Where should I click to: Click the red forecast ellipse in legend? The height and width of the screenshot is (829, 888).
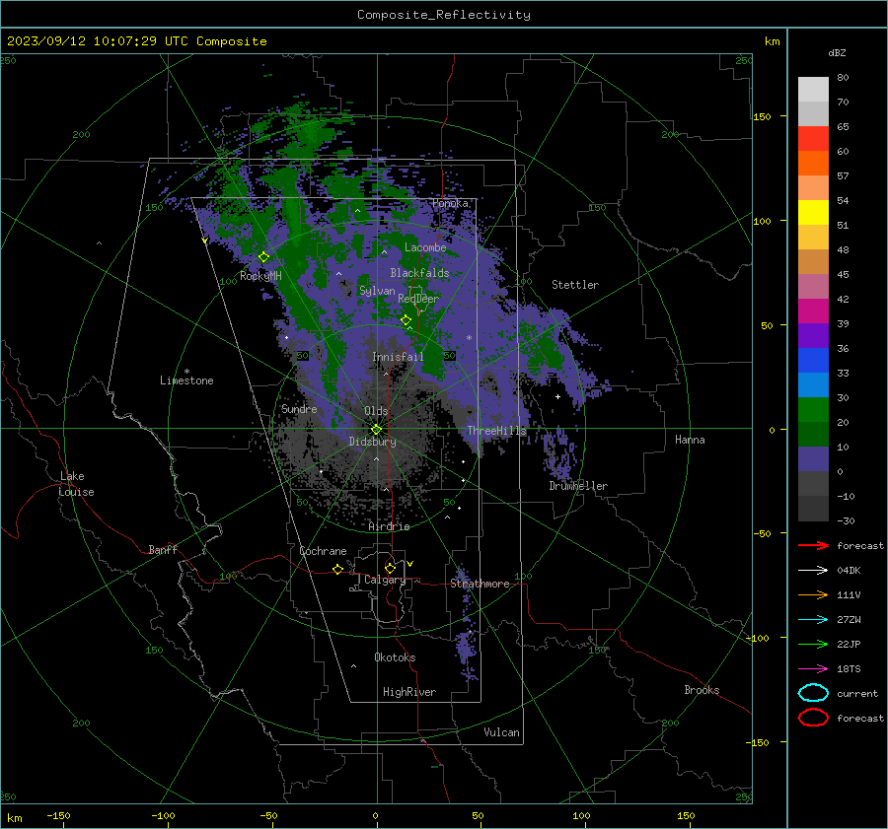coord(813,718)
